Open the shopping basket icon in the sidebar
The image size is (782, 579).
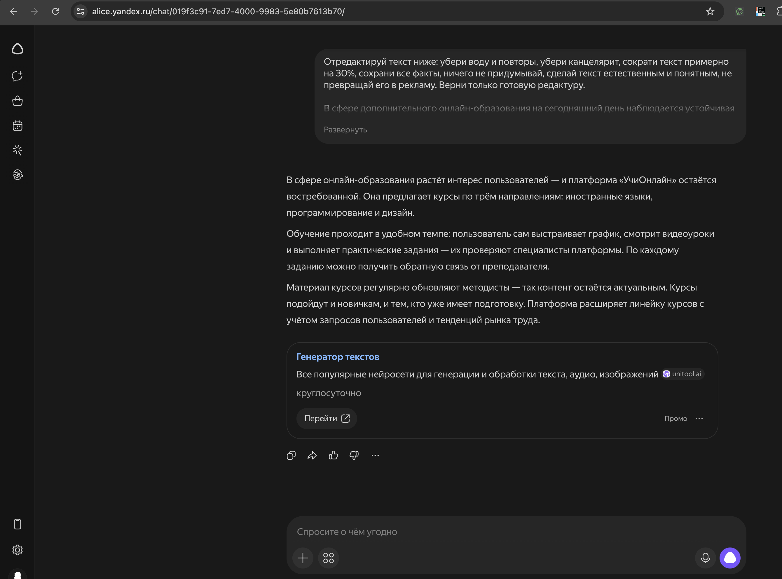coord(18,101)
